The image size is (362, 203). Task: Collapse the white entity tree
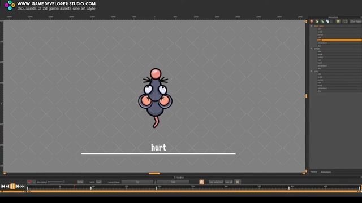[x=312, y=48]
